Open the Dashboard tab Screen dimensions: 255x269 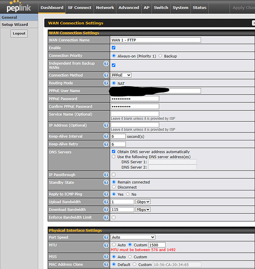tap(52, 8)
